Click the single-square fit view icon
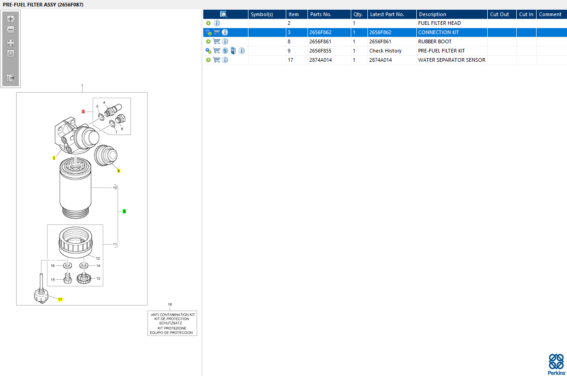Screen dimensions: 567x376 click(11, 53)
